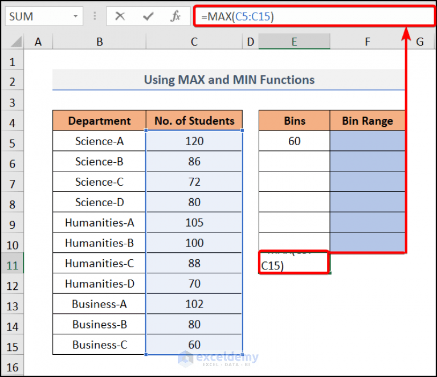Select the cell 'Humanities-C'

coord(100,263)
